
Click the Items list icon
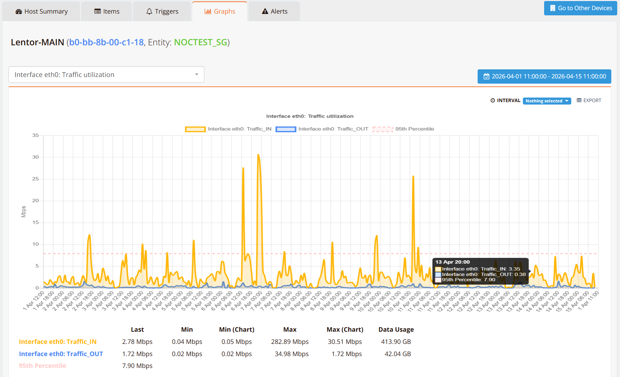point(97,11)
